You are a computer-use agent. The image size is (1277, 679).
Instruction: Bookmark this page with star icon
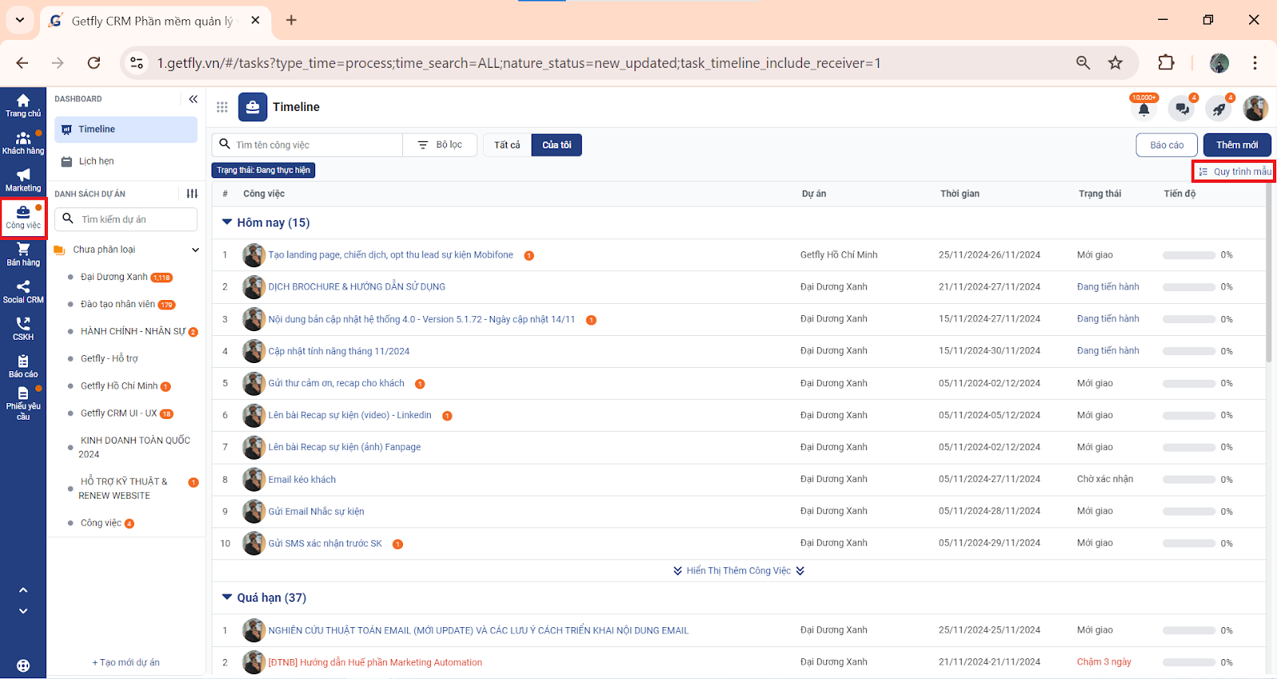coord(1116,63)
